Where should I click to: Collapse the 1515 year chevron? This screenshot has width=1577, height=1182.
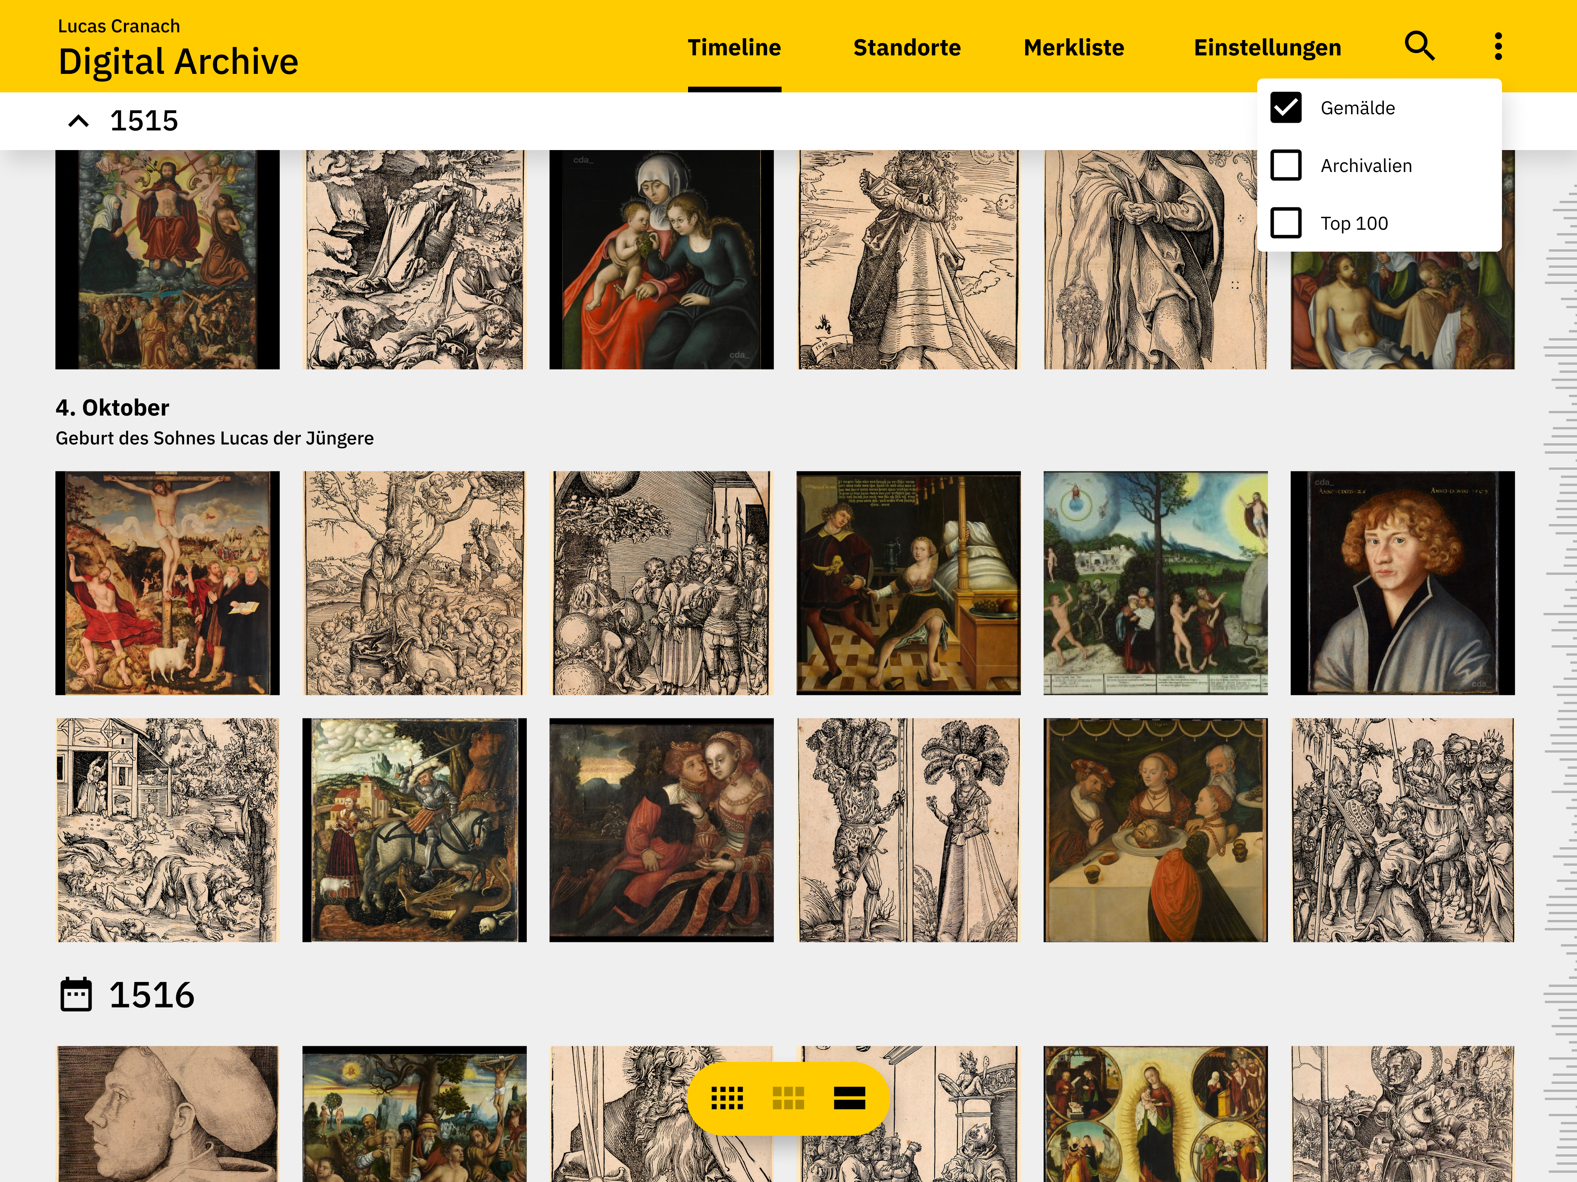coord(79,120)
